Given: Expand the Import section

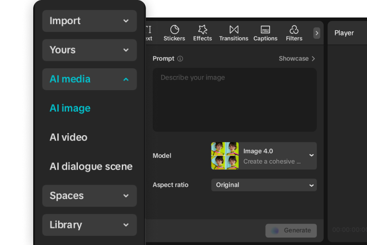Looking at the screenshot, I should point(90,21).
